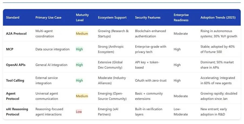Screen dimensions: 244x124
Task: Click the xAI Reasoning Protocol label
Action: pos(17,112)
